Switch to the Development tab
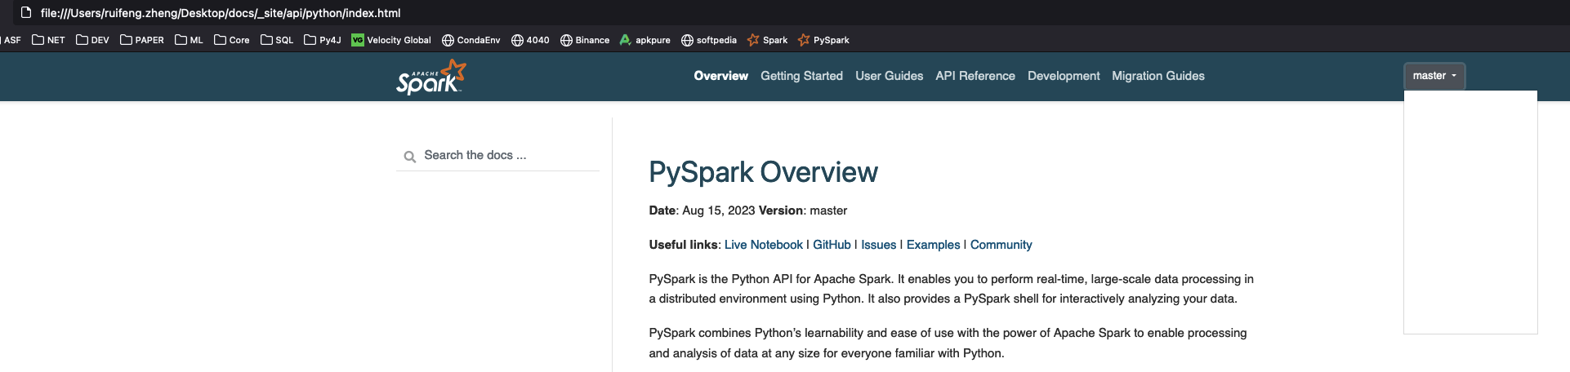This screenshot has height=372, width=1570. coord(1064,76)
